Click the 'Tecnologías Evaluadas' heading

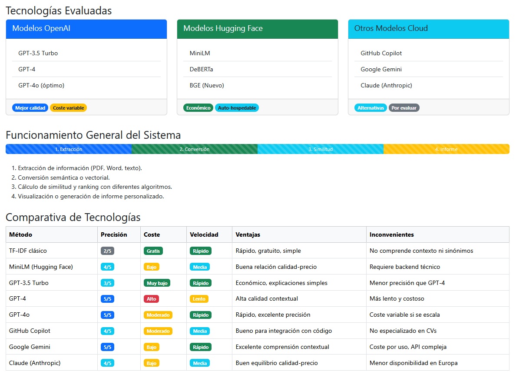pos(59,11)
